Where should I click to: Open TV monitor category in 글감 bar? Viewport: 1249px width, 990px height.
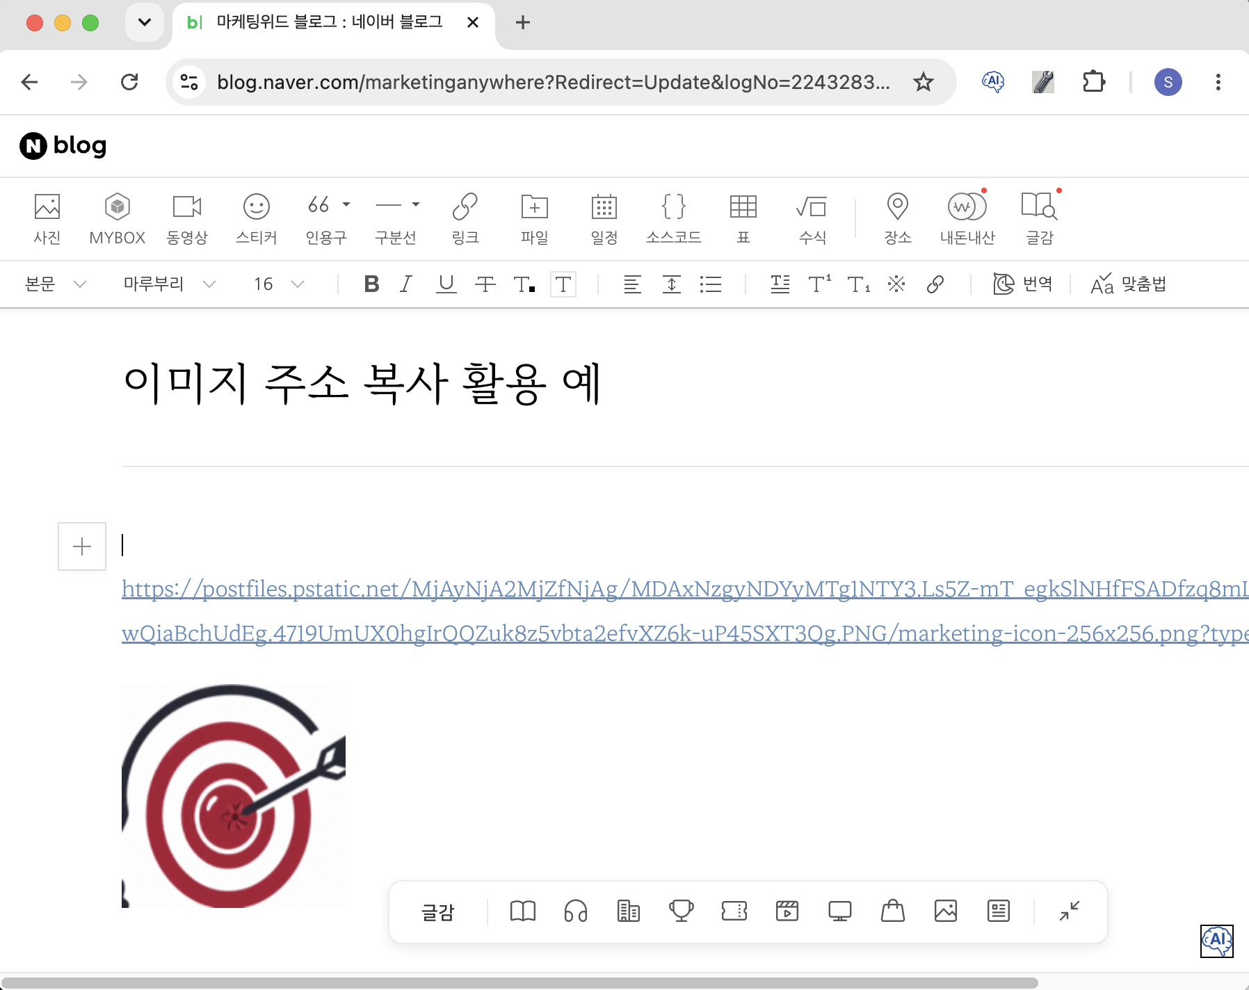840,911
